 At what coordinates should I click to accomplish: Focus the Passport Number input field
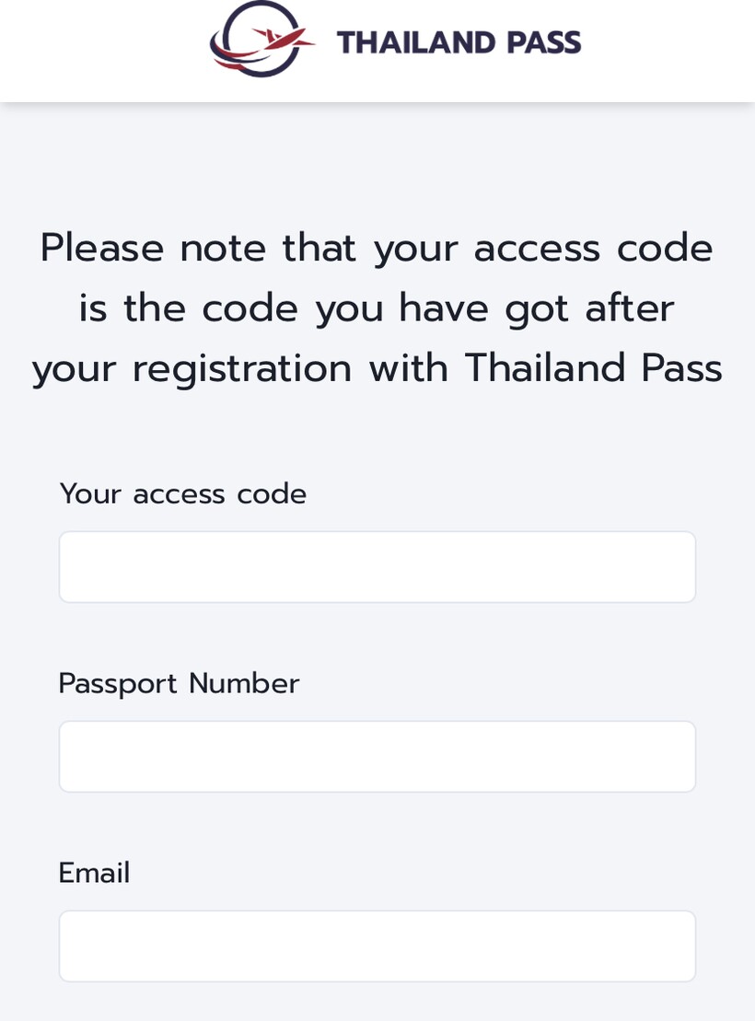point(377,757)
